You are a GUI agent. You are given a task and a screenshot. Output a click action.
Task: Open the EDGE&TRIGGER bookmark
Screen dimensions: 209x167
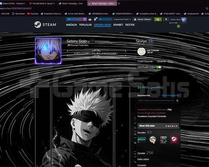click(x=123, y=14)
